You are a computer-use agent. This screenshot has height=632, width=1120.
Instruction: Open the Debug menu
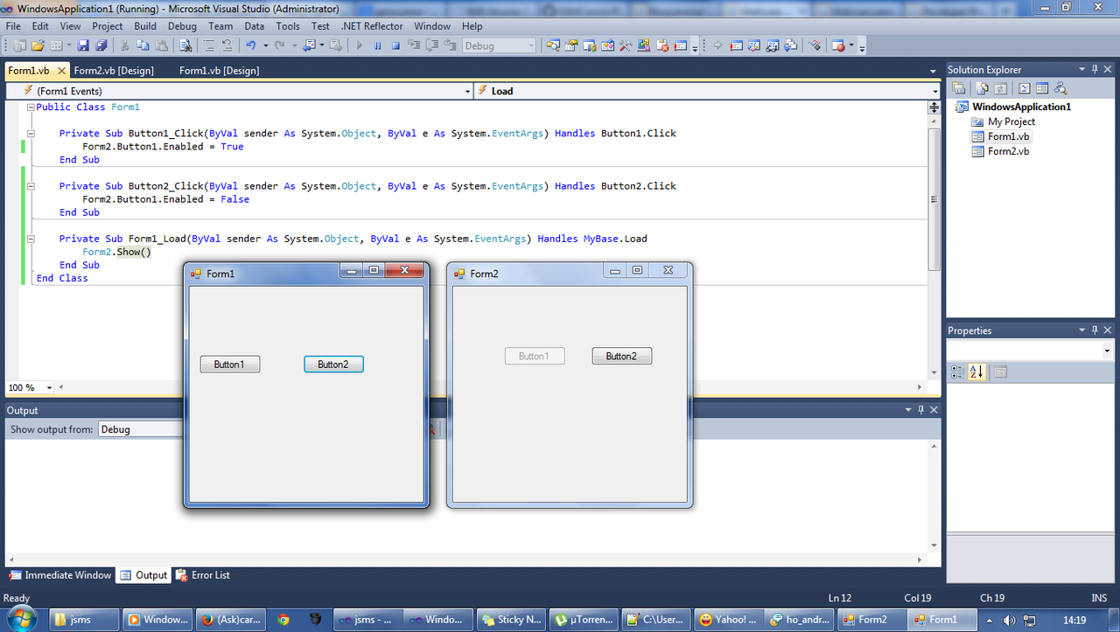182,26
